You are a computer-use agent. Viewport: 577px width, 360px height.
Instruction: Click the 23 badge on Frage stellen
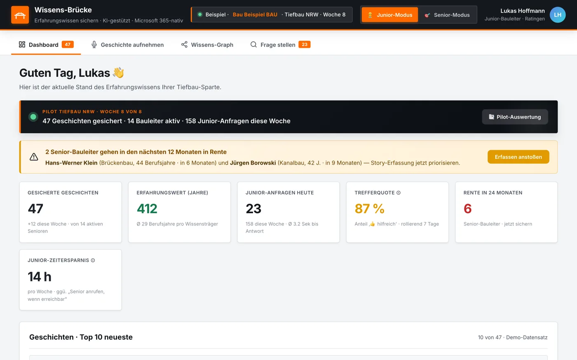[304, 44]
